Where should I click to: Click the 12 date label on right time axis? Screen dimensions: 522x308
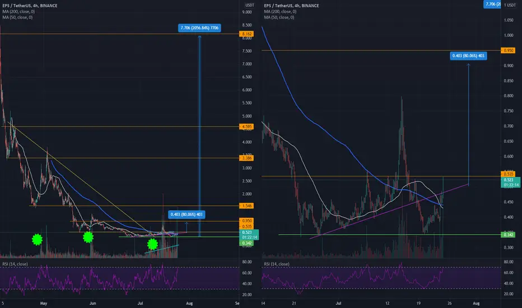coord(387,304)
